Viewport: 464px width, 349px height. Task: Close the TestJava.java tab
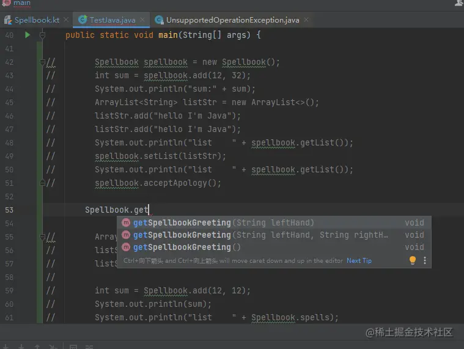[x=142, y=20]
